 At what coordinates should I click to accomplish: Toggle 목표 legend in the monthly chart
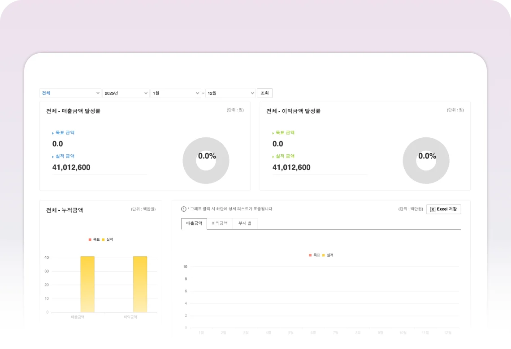coord(315,255)
